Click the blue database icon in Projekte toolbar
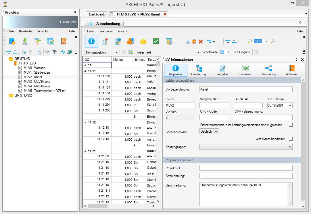This screenshot has width=311, height=214. click(x=12, y=41)
